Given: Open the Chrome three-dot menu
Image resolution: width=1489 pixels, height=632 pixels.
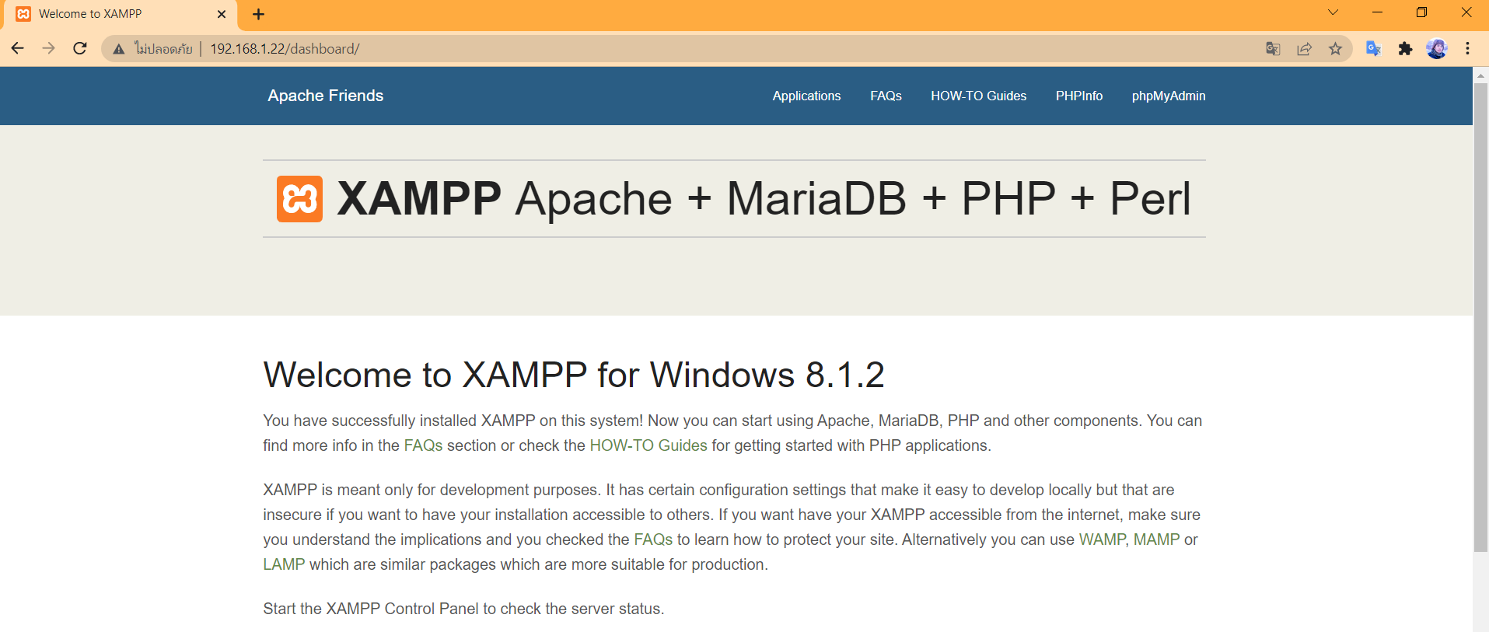Looking at the screenshot, I should (x=1467, y=49).
